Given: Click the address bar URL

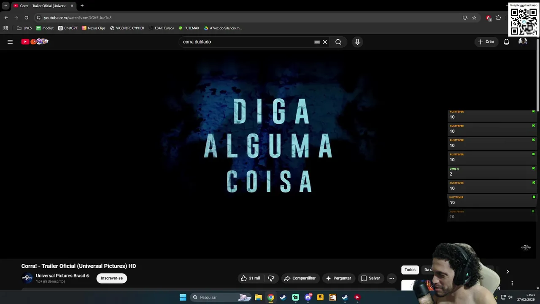Looking at the screenshot, I should (x=78, y=18).
